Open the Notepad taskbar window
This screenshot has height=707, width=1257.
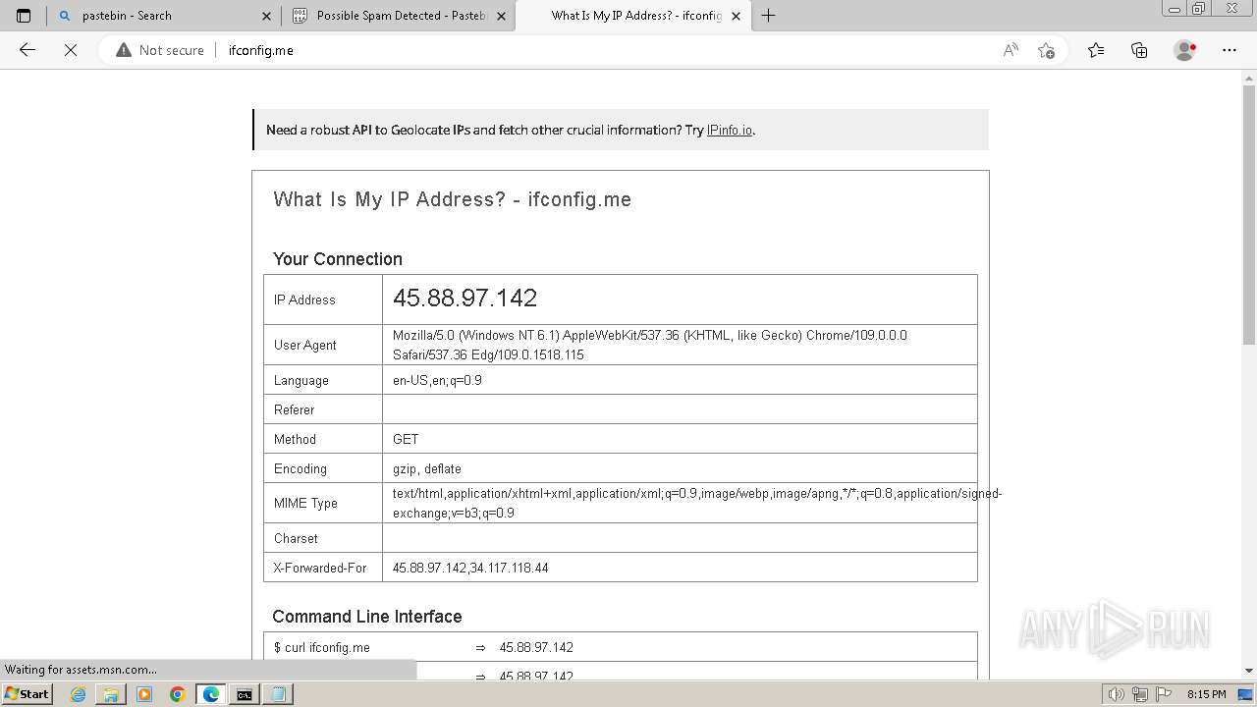(x=277, y=694)
